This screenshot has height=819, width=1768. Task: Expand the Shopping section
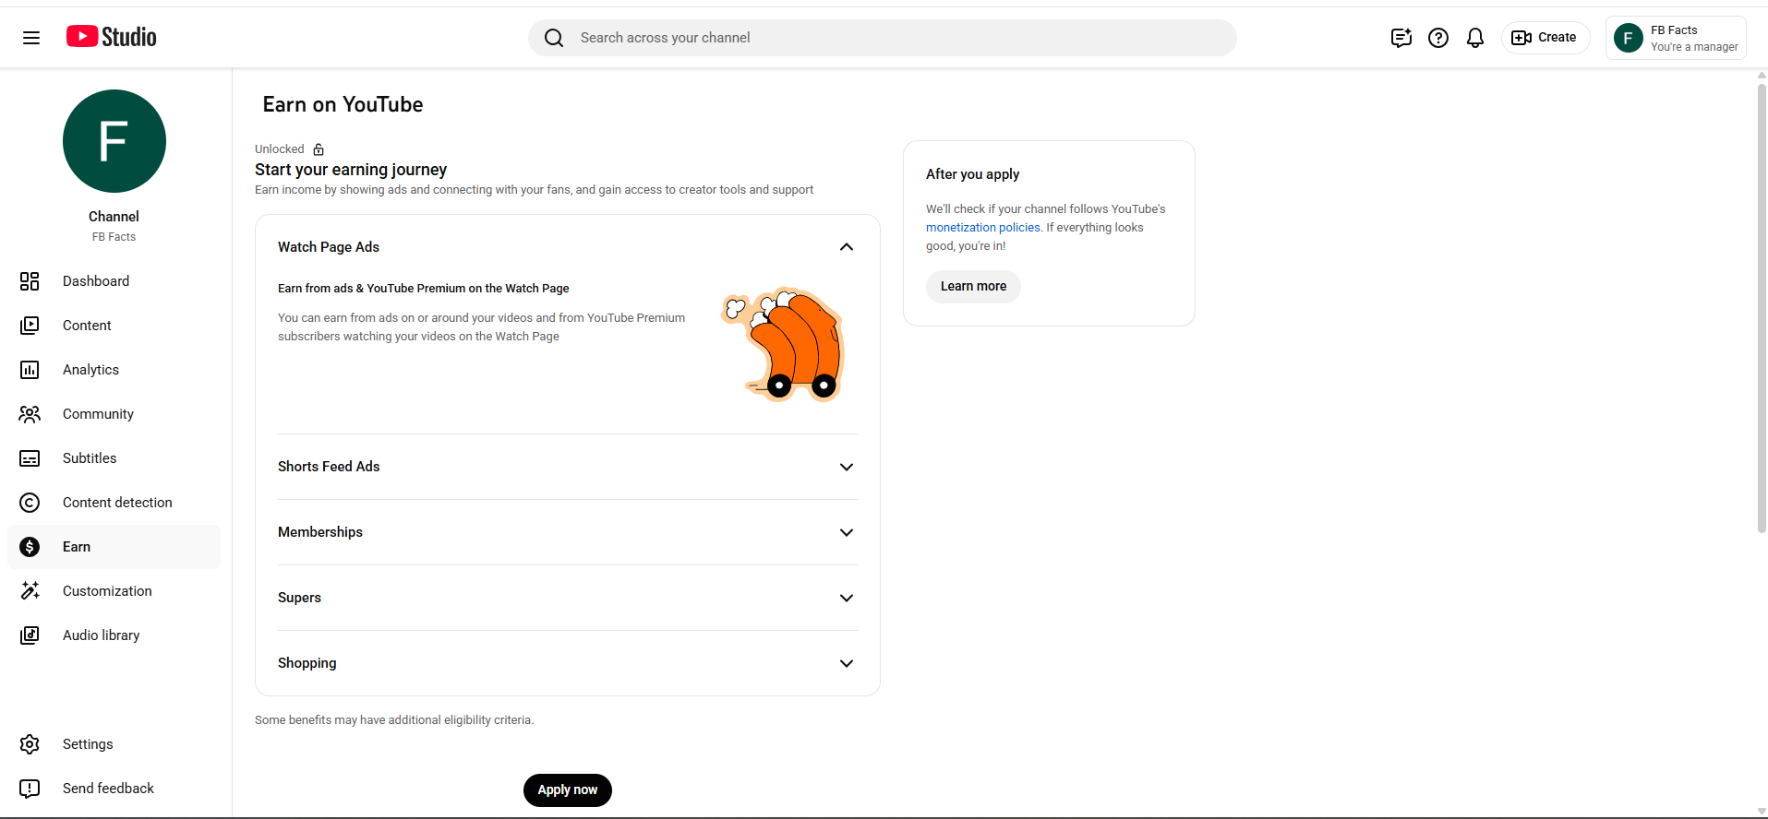pos(846,663)
